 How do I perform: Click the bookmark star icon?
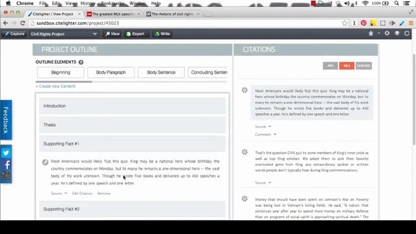[x=344, y=23]
